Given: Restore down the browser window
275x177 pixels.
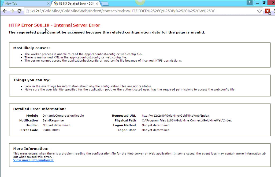Looking at the screenshot, I should pos(264,3).
